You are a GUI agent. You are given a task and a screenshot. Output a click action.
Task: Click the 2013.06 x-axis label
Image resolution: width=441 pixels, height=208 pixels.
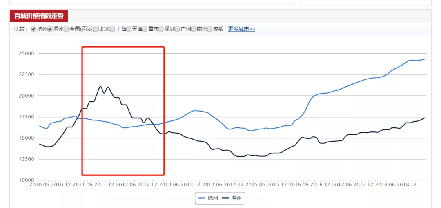(169, 185)
